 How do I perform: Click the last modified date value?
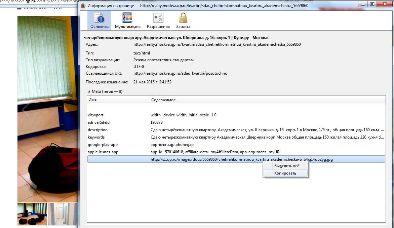click(152, 82)
